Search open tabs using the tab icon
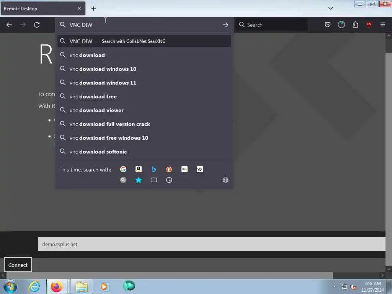This screenshot has width=392, height=294. point(154,180)
